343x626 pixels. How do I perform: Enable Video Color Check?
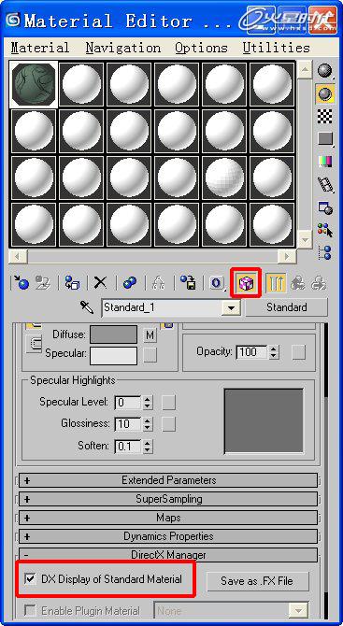(x=325, y=162)
